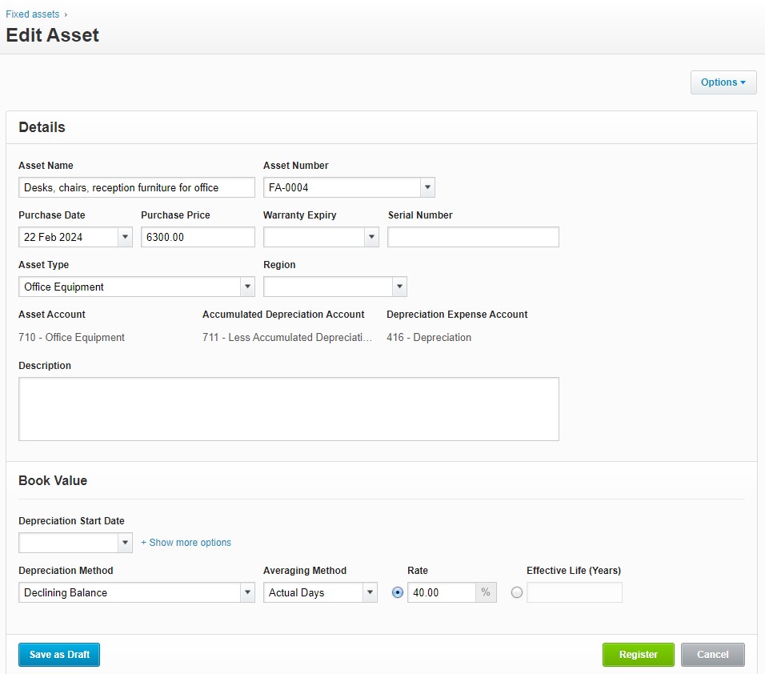This screenshot has height=674, width=765.
Task: Open the Depreciation Start Date picker
Action: pos(125,542)
